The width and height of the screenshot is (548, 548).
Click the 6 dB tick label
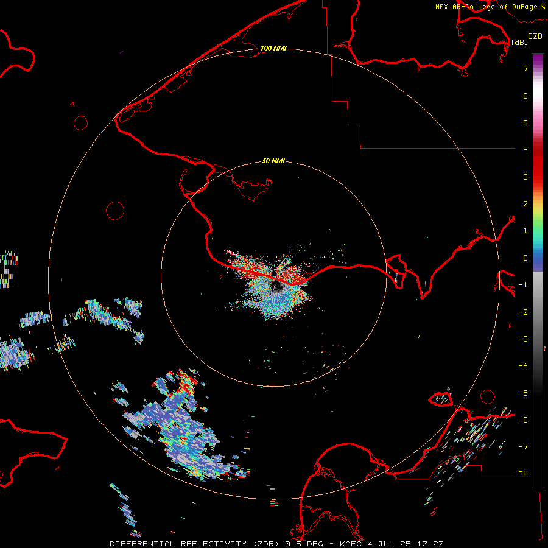click(525, 96)
